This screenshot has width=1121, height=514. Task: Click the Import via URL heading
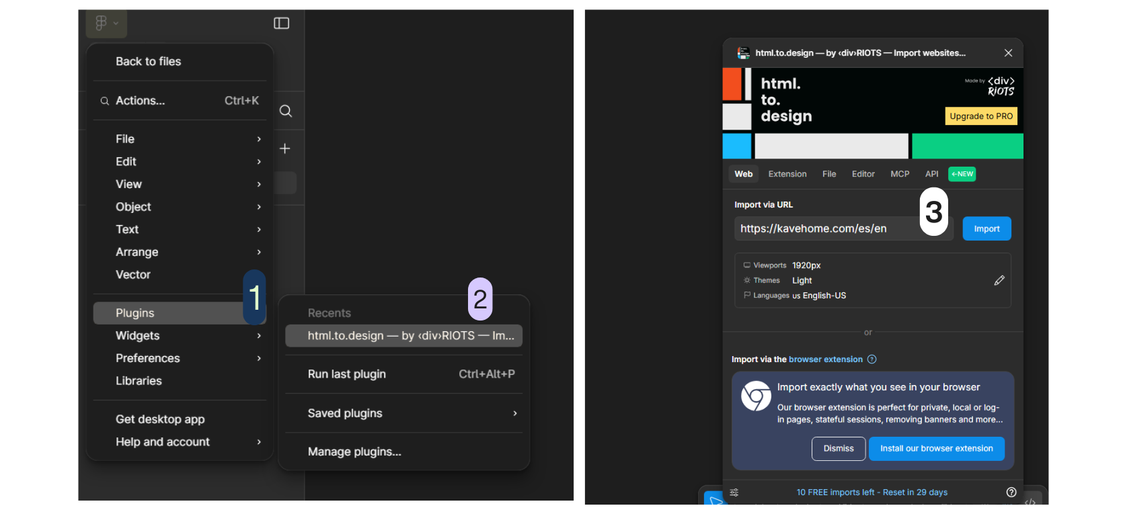click(x=763, y=205)
